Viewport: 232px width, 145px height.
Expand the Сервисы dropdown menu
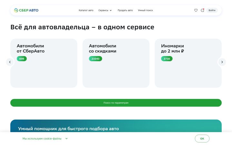click(x=105, y=10)
